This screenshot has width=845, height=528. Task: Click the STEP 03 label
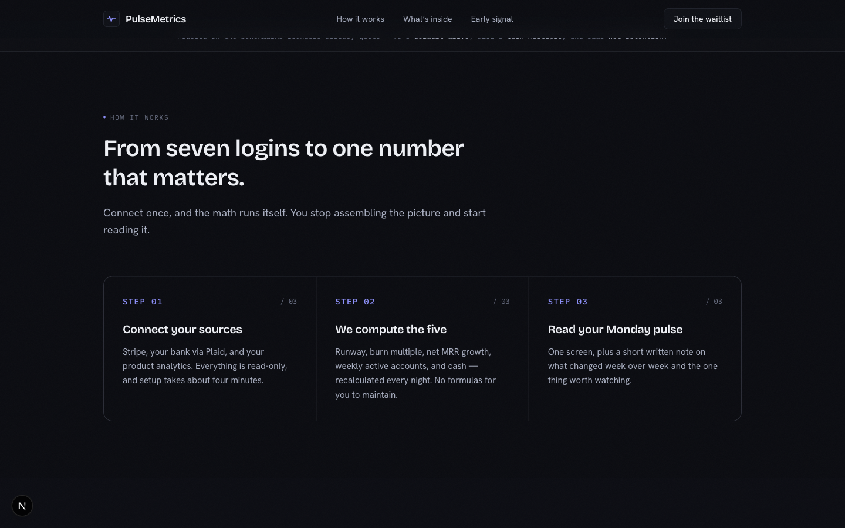click(x=567, y=302)
